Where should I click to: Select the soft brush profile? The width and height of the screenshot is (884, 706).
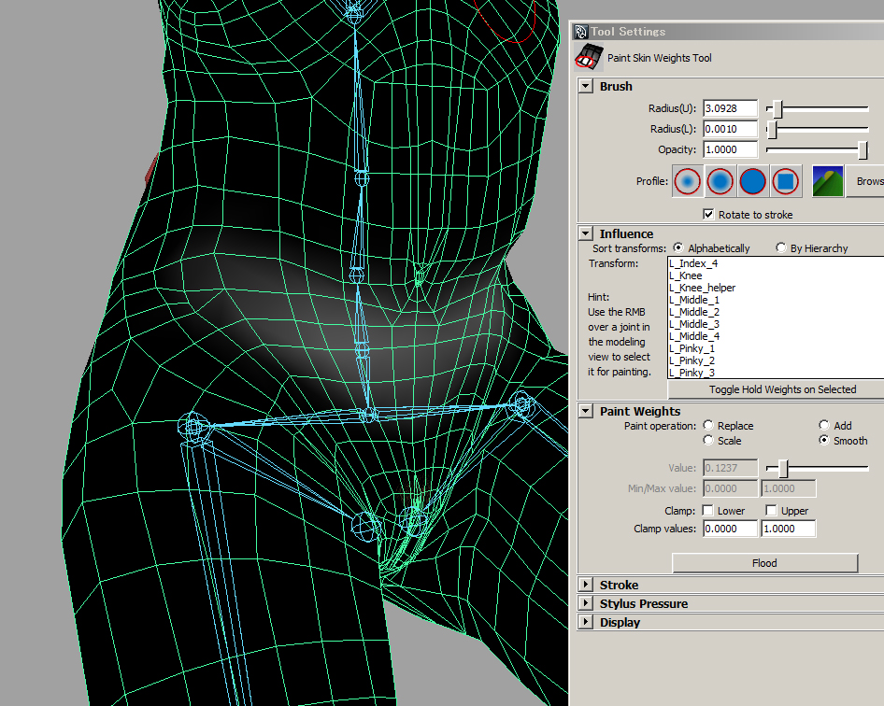[720, 181]
